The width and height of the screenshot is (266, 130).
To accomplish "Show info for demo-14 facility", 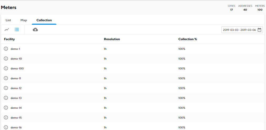I will 6,107.
